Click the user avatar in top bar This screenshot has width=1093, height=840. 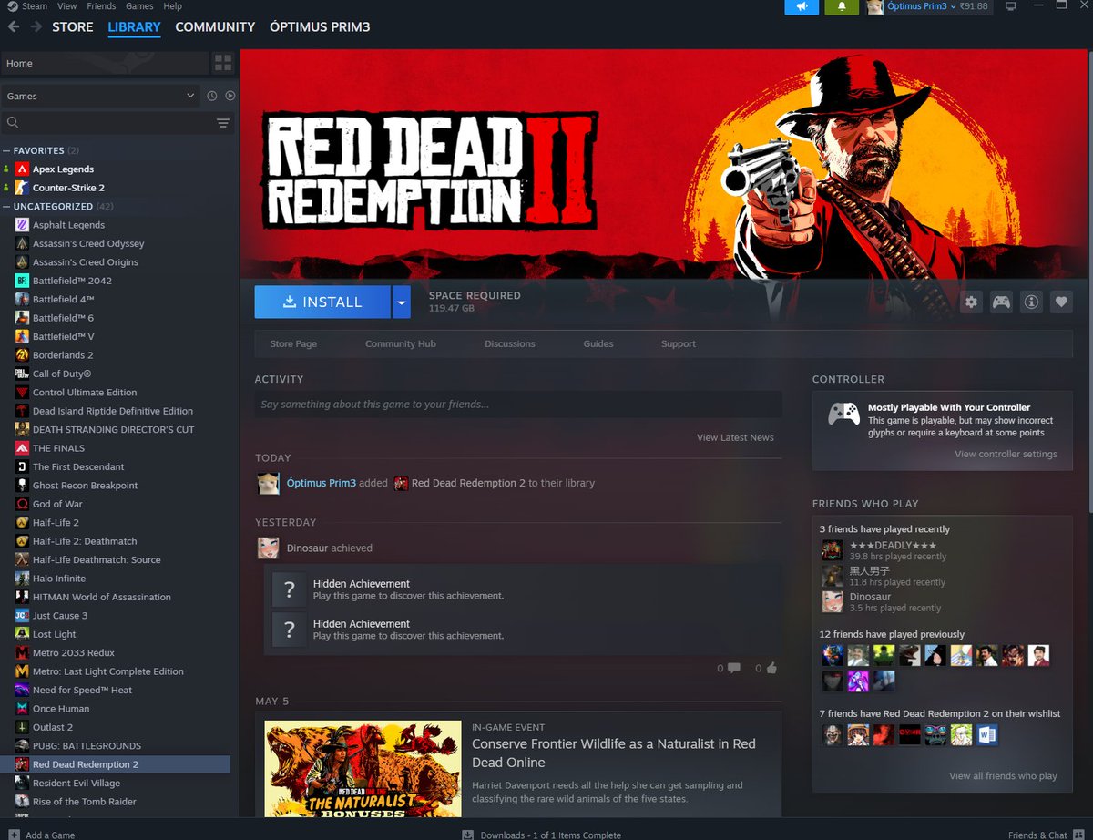tap(874, 6)
